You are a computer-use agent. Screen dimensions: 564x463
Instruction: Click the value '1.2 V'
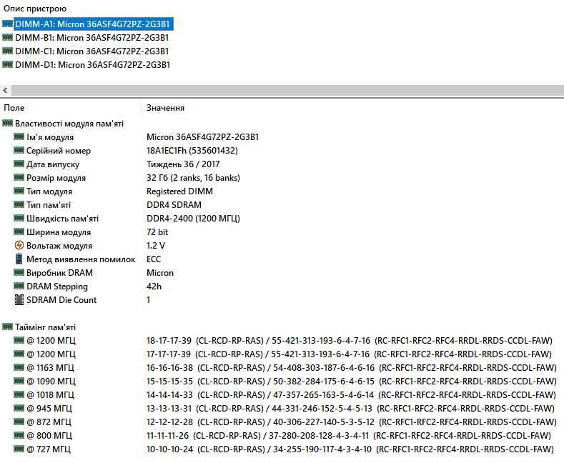point(156,246)
